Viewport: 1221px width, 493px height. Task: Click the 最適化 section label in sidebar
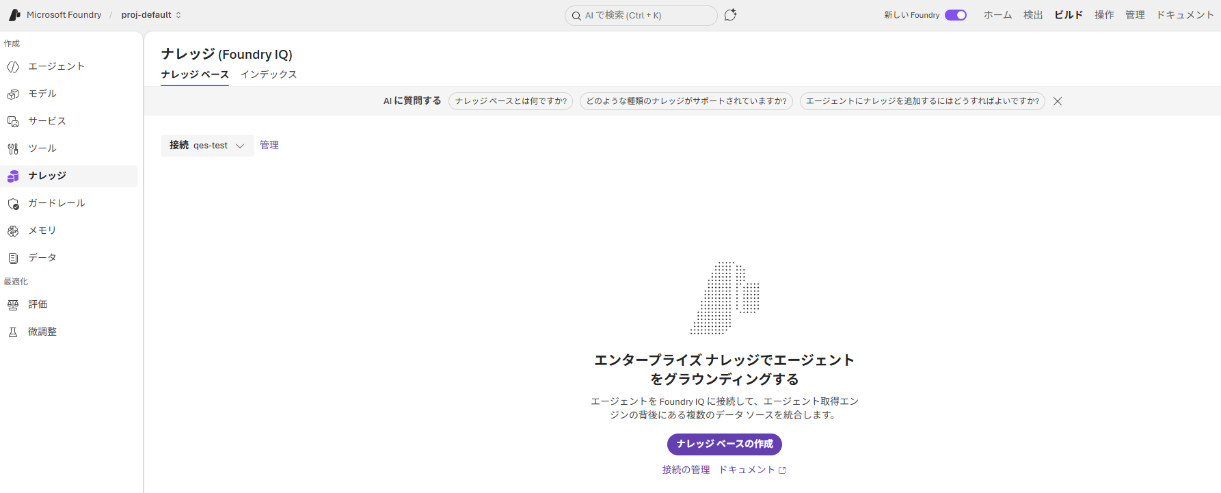point(16,282)
